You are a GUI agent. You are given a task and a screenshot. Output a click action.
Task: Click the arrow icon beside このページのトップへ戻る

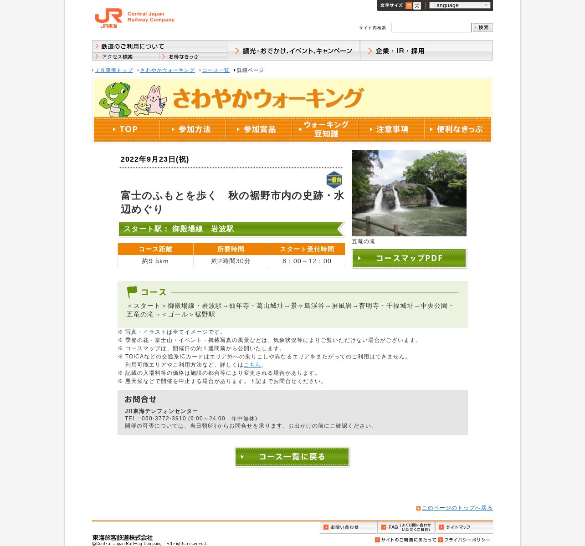pos(418,508)
